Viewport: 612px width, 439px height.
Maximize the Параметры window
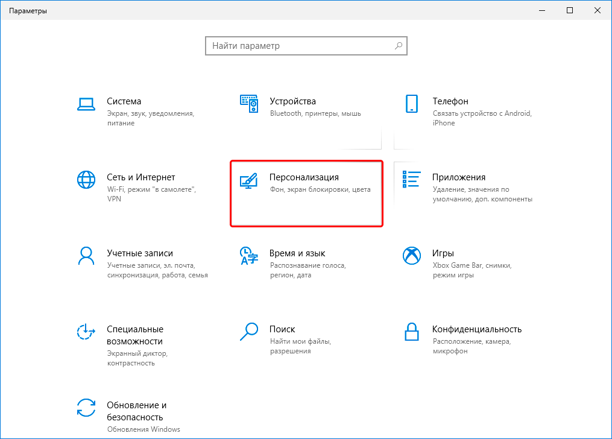tap(570, 10)
